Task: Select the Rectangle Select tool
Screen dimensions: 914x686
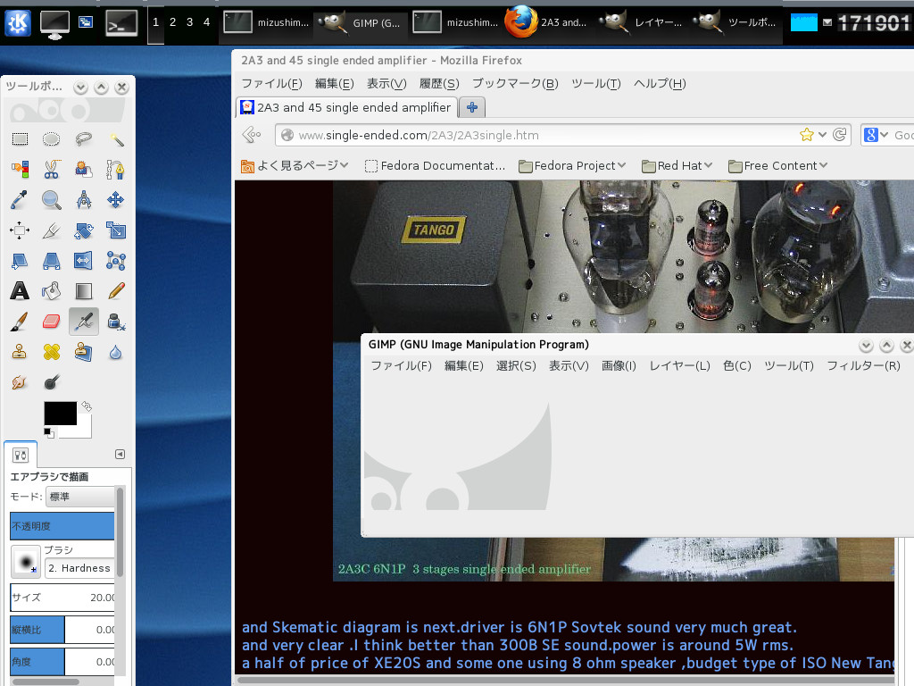Action: (x=19, y=138)
